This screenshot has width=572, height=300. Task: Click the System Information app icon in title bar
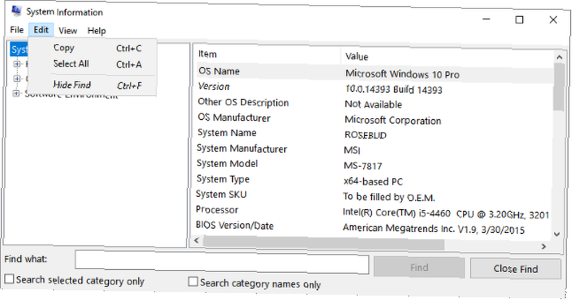16,11
